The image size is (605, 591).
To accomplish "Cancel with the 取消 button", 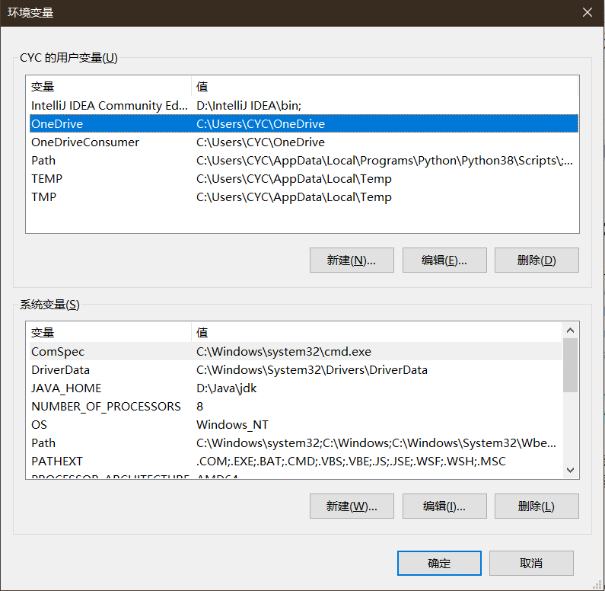I will [x=531, y=564].
